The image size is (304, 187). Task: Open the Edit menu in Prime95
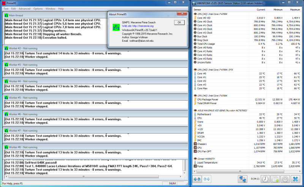pyautogui.click(x=13, y=9)
